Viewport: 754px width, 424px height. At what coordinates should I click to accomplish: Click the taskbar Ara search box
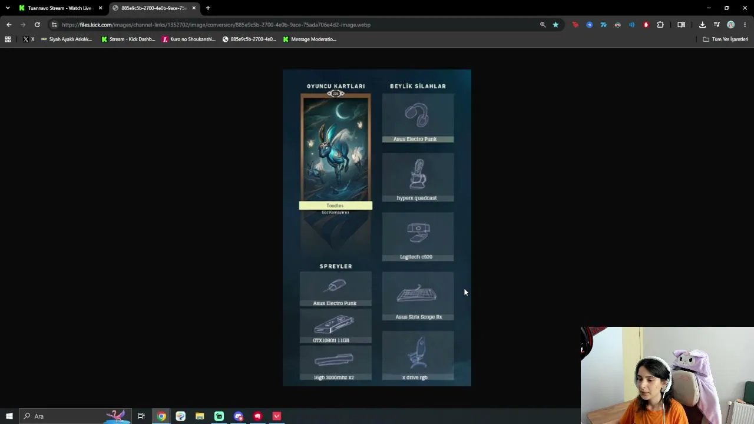(74, 416)
